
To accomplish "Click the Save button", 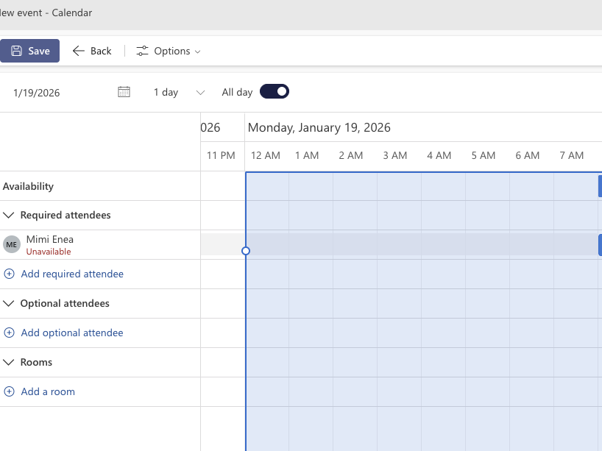I will [x=29, y=51].
